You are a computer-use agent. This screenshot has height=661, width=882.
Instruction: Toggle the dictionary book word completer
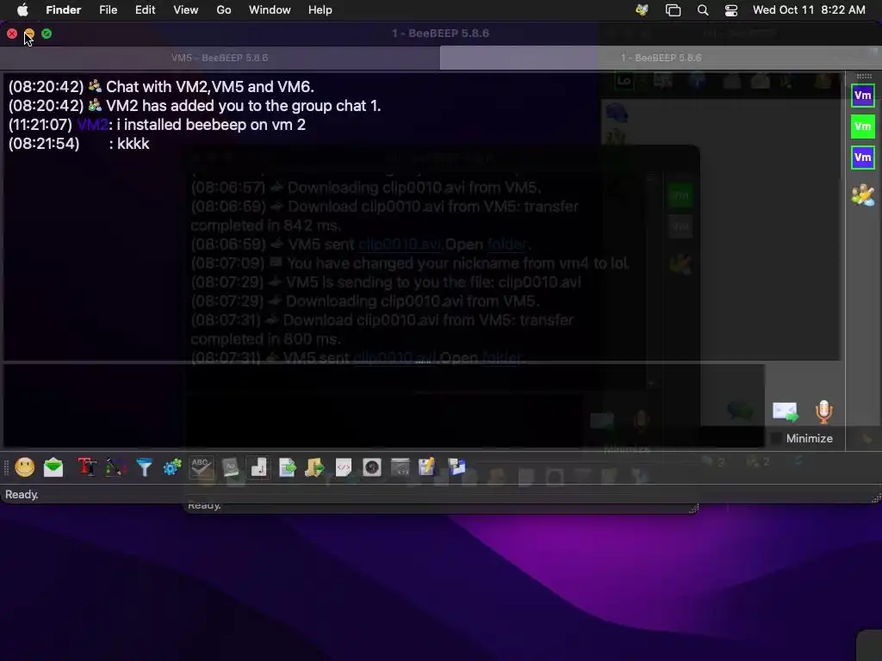click(x=230, y=467)
